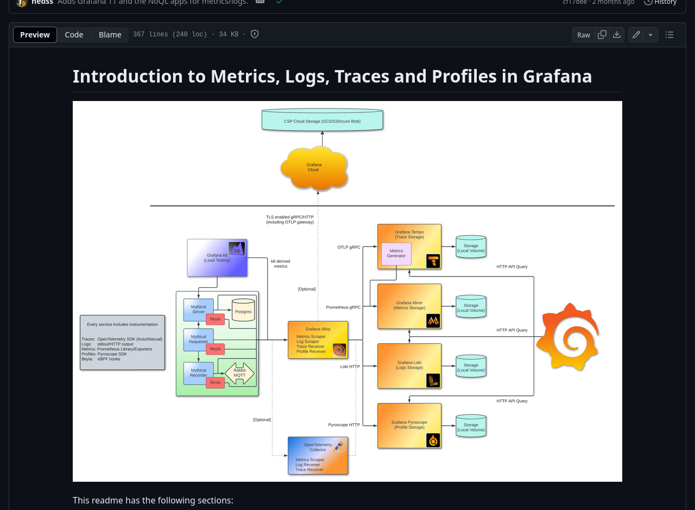The image size is (695, 510).
Task: Click the pencil edit file icon
Action: [x=636, y=35]
